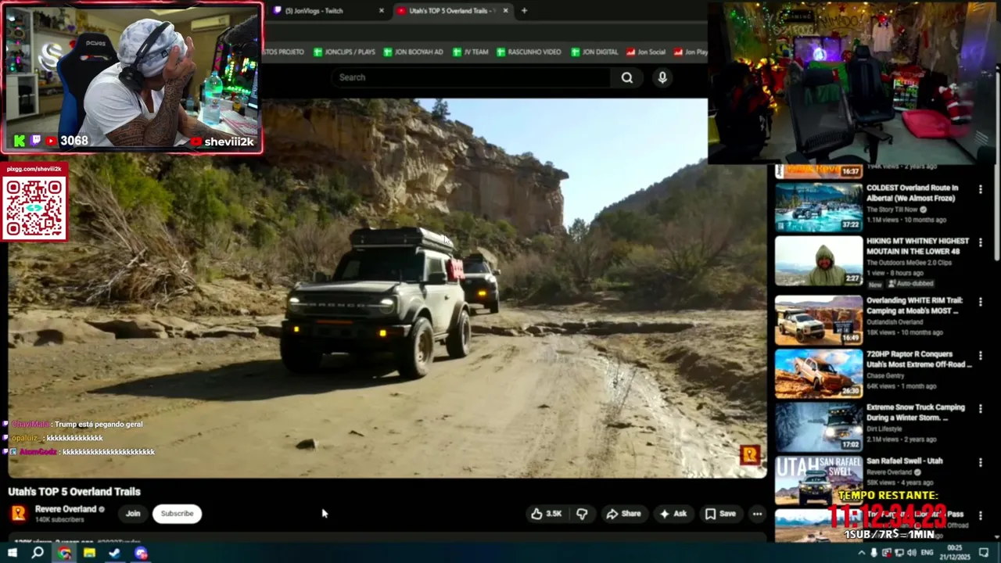The height and width of the screenshot is (563, 1001).
Task: Show hidden system tray icons
Action: (x=861, y=553)
